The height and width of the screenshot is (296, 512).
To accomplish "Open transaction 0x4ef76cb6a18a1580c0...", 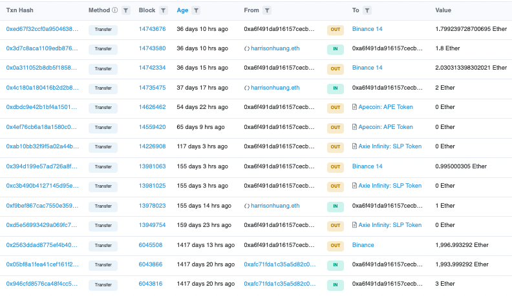I will coord(41,127).
